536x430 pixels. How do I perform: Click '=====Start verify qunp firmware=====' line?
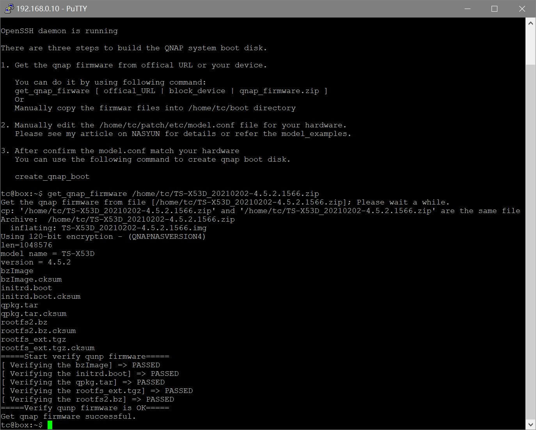(85, 356)
